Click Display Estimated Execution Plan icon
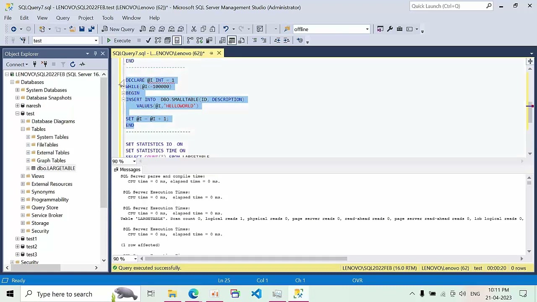This screenshot has width=537, height=302. [x=158, y=40]
